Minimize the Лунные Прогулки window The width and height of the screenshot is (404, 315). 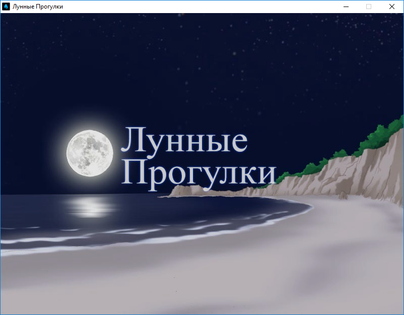pyautogui.click(x=346, y=7)
